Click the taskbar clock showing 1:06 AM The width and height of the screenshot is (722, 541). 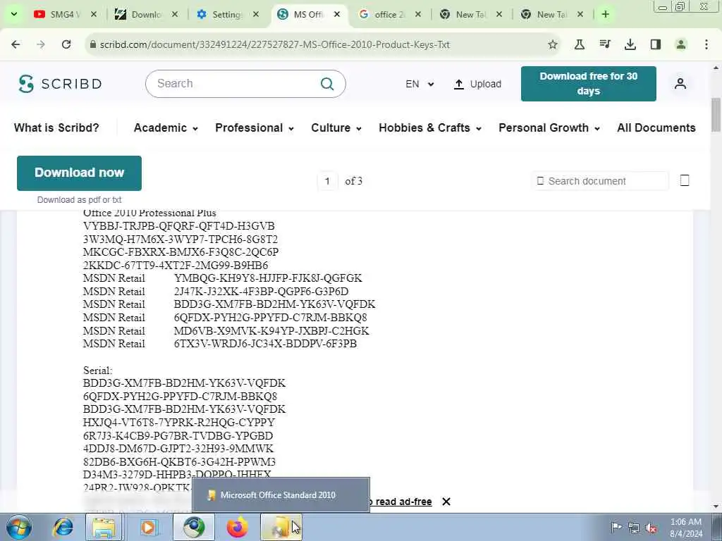[686, 528]
